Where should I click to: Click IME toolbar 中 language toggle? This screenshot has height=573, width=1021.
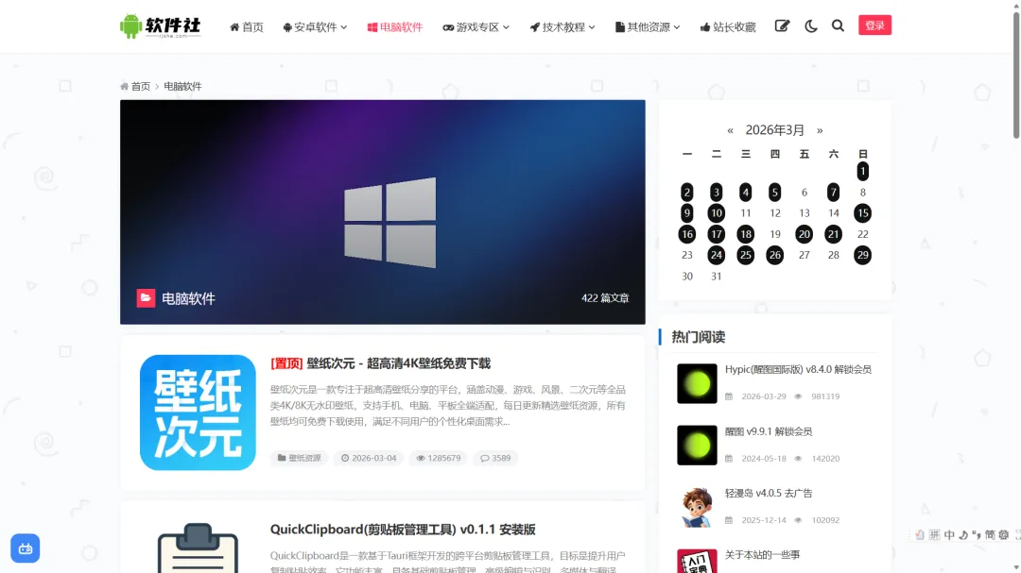coord(949,534)
